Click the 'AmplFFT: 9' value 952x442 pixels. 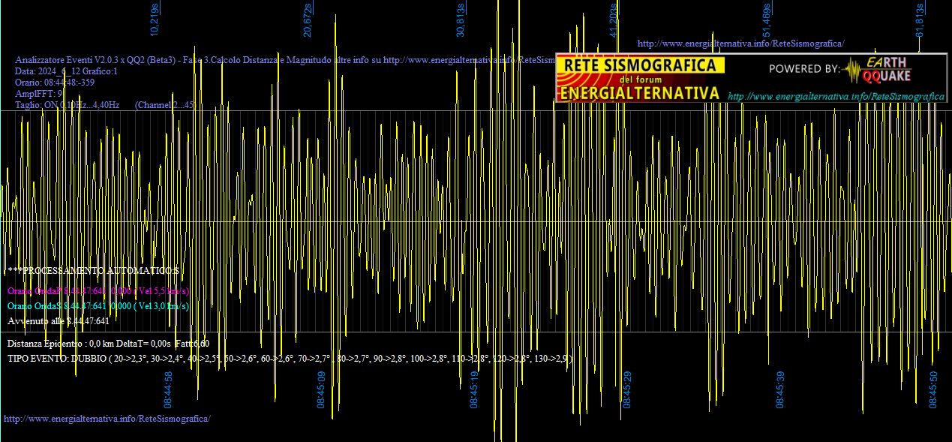(x=39, y=94)
